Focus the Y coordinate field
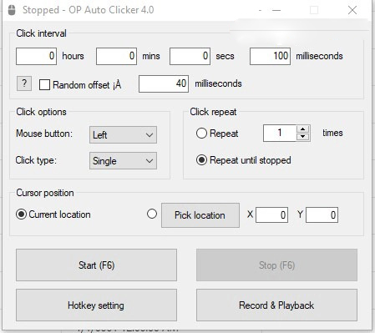This screenshot has height=333, width=375. point(322,214)
